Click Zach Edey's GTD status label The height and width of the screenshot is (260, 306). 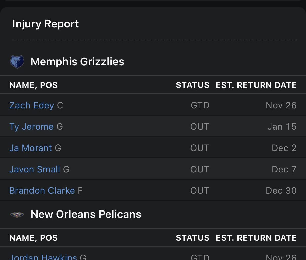200,105
